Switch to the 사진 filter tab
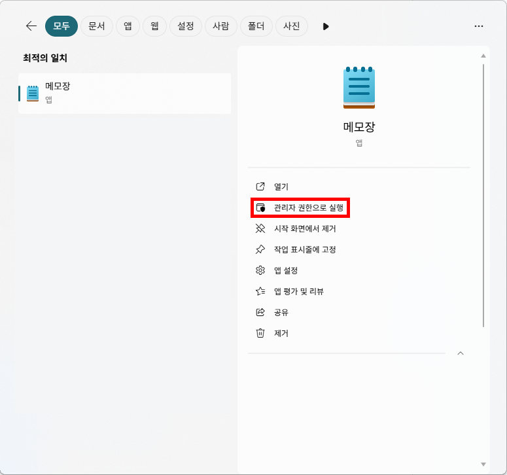 pos(291,26)
